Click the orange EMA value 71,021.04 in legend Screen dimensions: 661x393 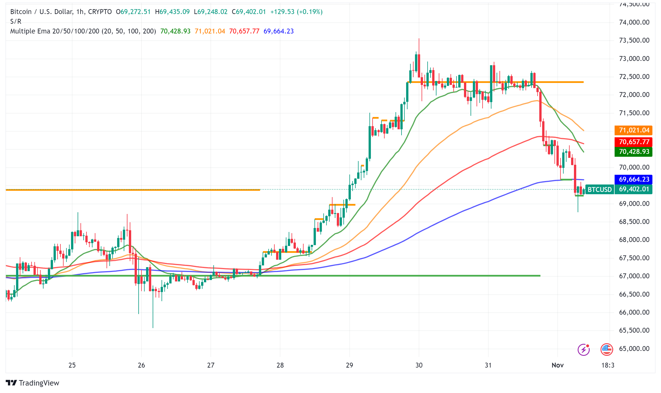click(210, 31)
